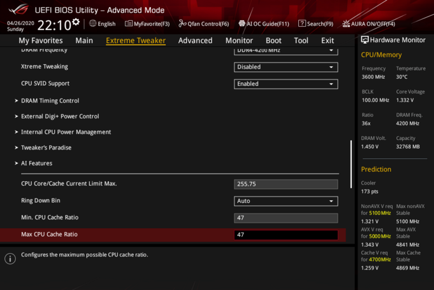
Task: Open the Monitor tab
Action: pyautogui.click(x=239, y=41)
